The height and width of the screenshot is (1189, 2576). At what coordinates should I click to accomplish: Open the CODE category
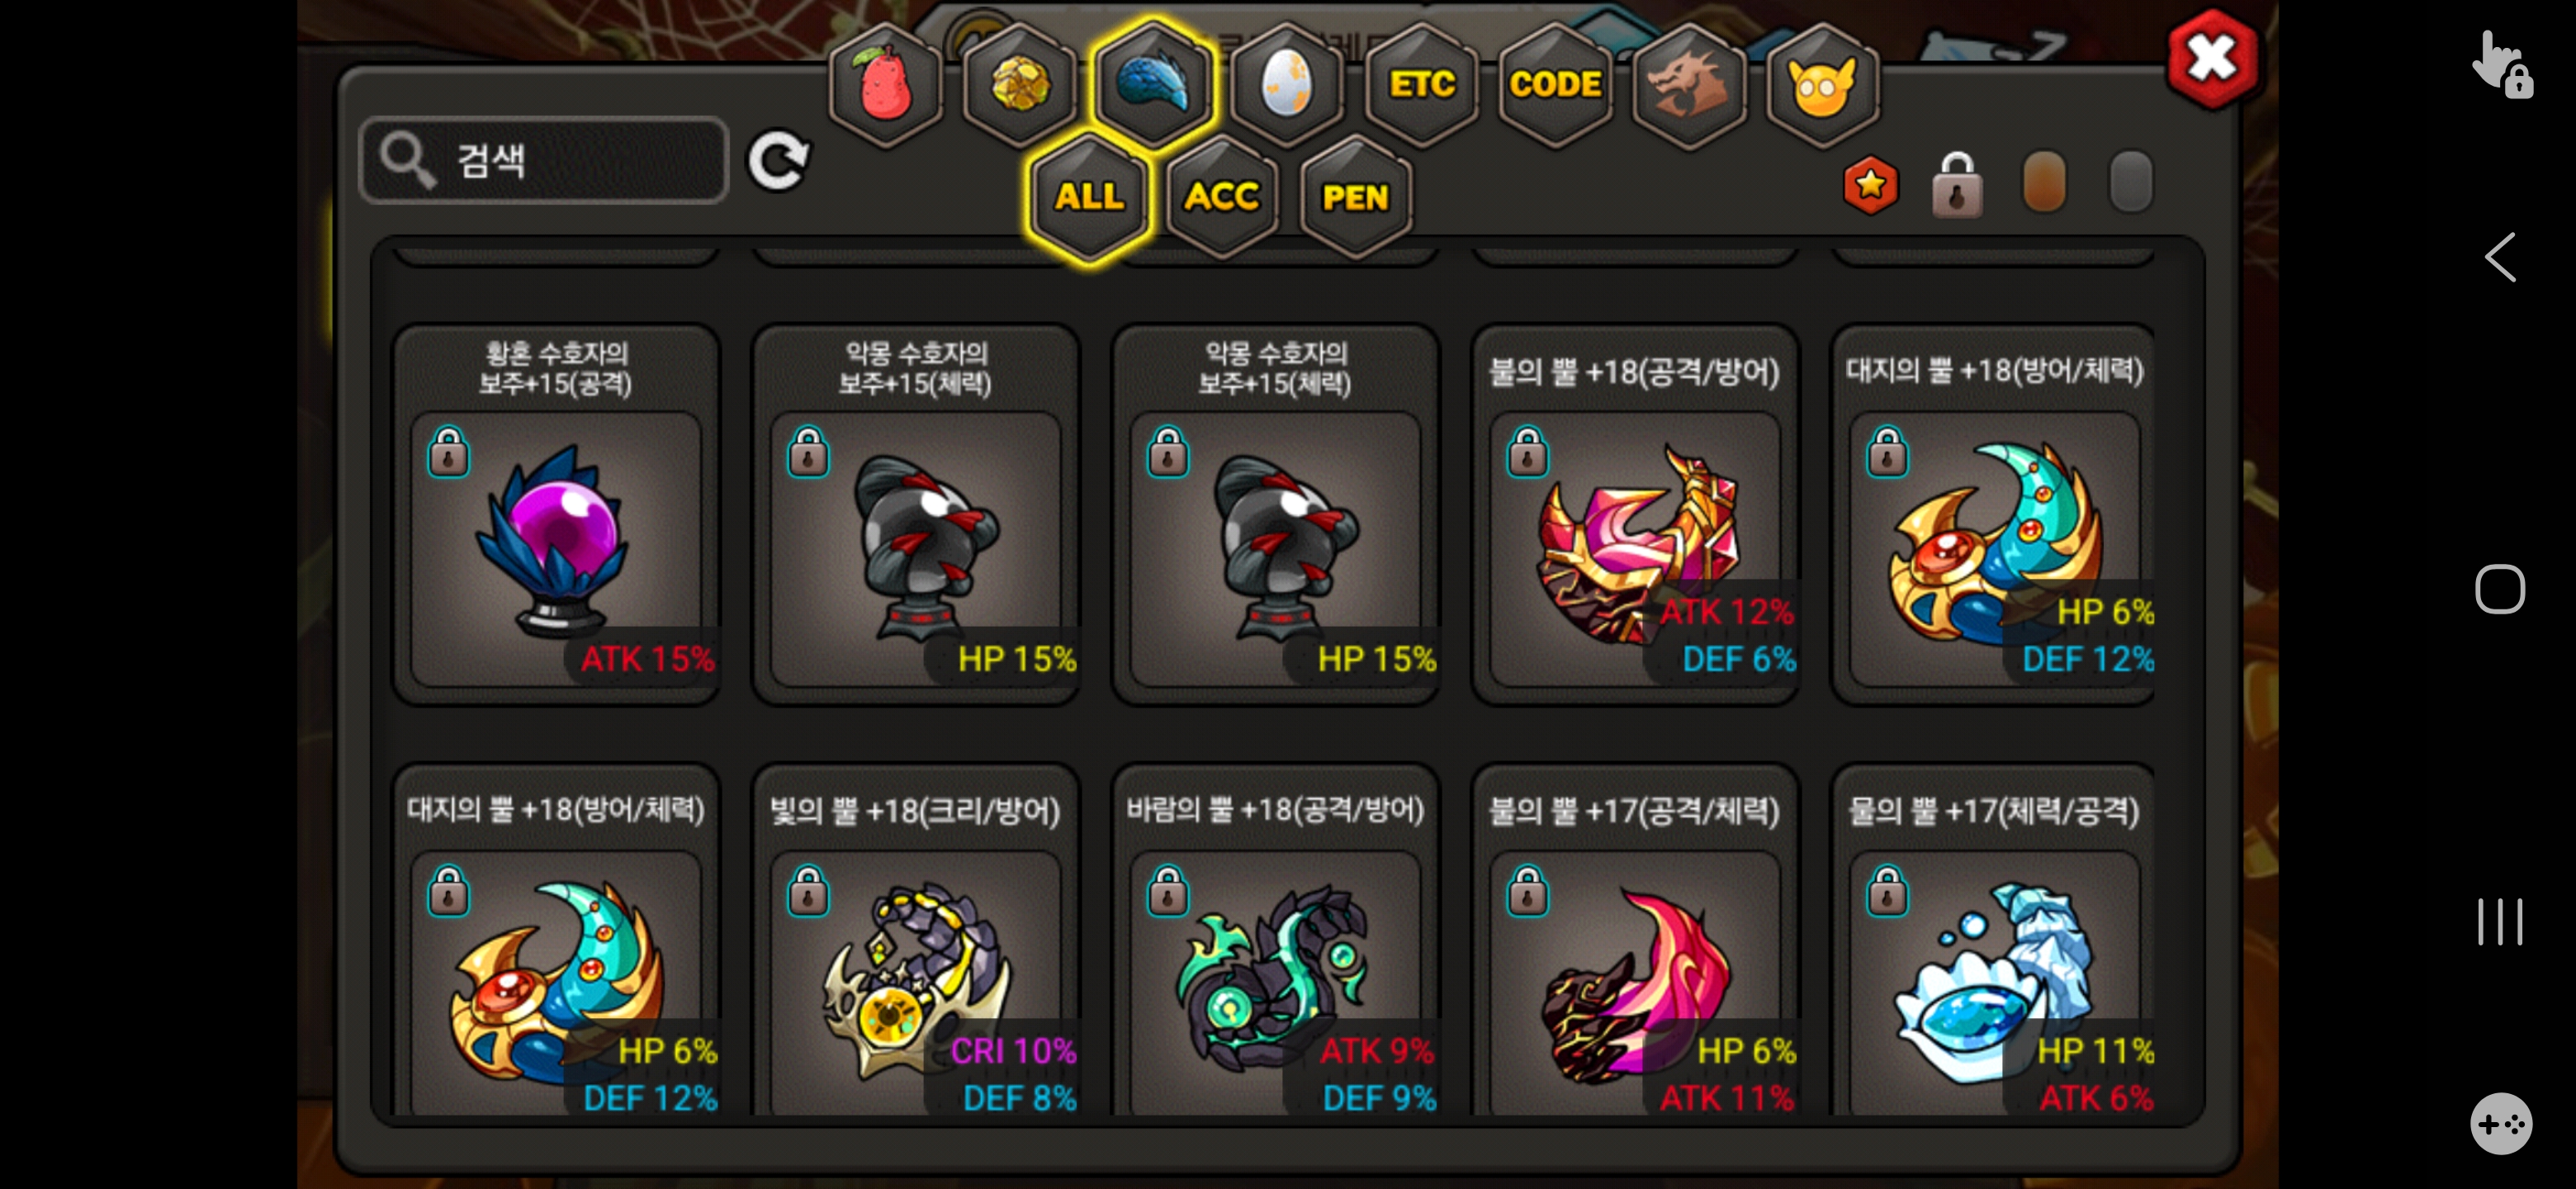(x=1555, y=84)
